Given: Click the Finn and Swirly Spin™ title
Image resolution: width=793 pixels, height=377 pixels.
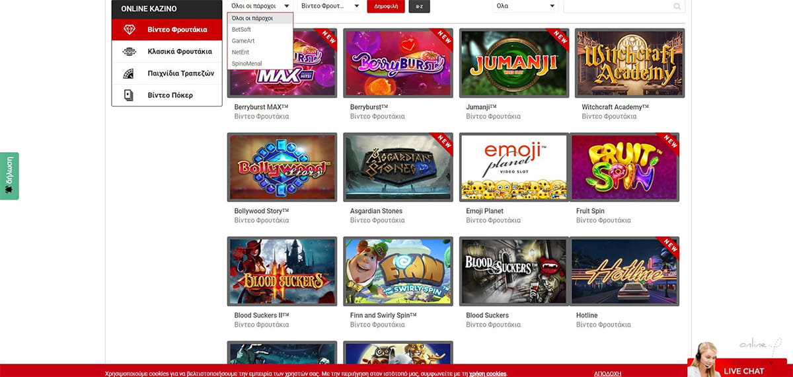Looking at the screenshot, I should 383,316.
